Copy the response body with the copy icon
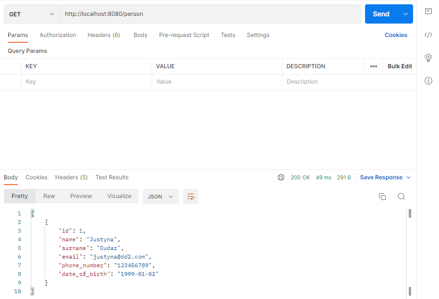 tap(382, 197)
